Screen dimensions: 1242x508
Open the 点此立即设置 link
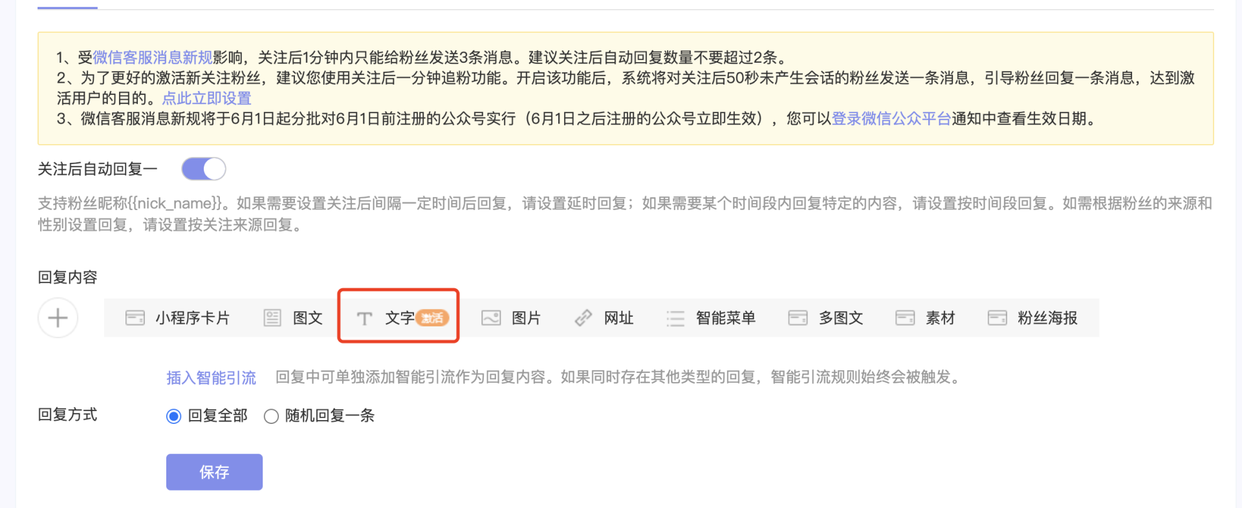[206, 98]
